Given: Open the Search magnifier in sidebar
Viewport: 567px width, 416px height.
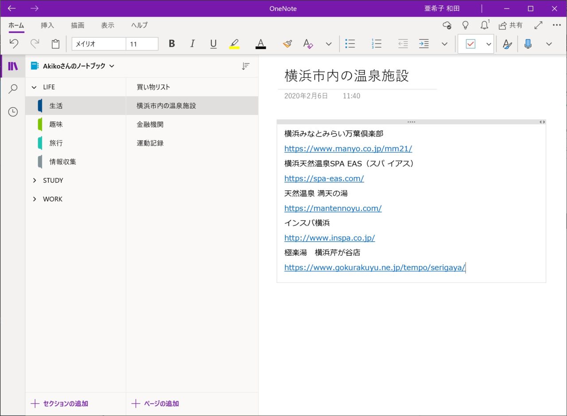Looking at the screenshot, I should [x=13, y=89].
